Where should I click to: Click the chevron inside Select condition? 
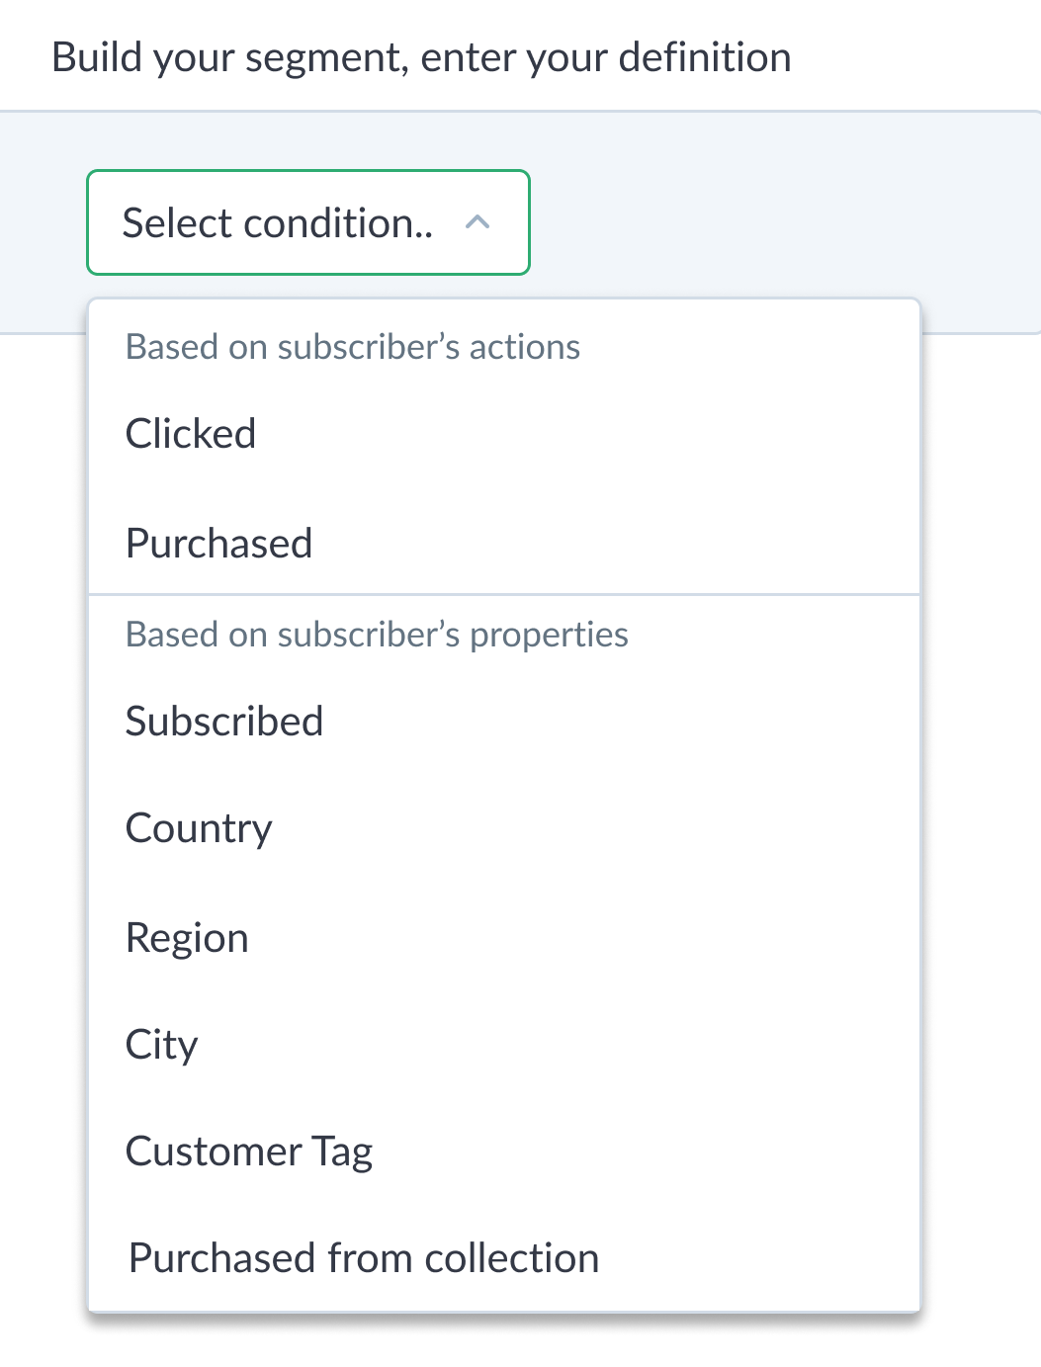478,222
